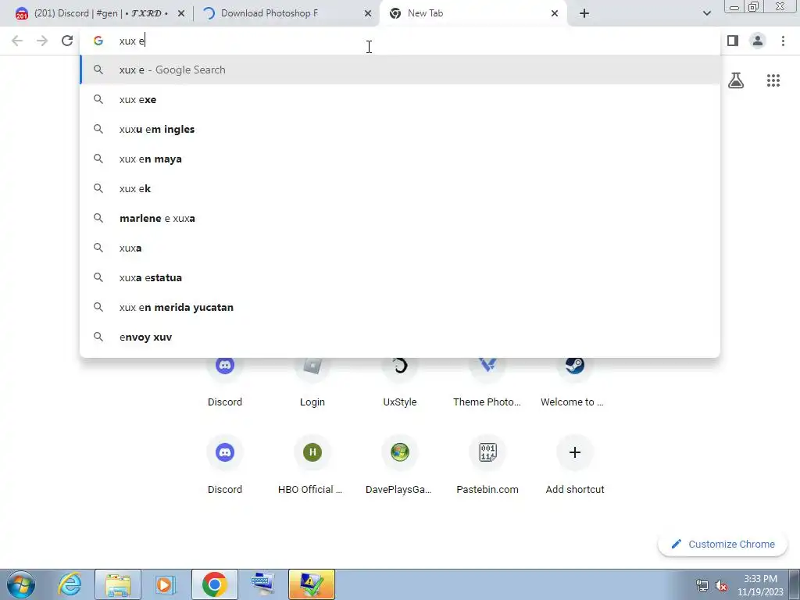Open the DavePlaysGa shortcut
The image size is (800, 600).
[400, 466]
